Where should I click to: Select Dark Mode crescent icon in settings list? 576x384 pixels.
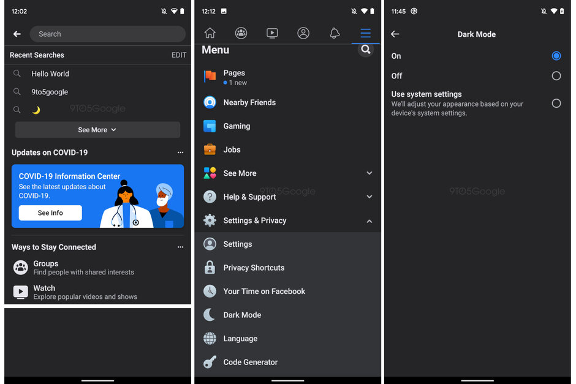210,315
